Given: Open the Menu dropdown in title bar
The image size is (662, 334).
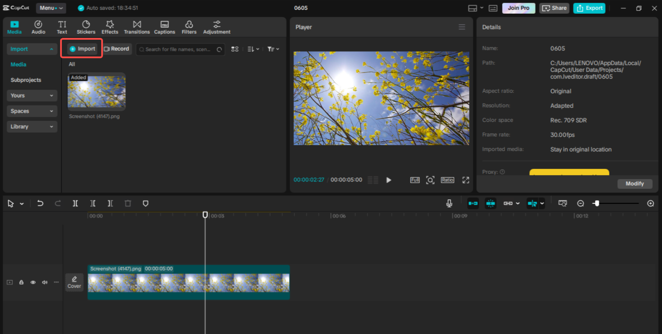Looking at the screenshot, I should [x=51, y=8].
